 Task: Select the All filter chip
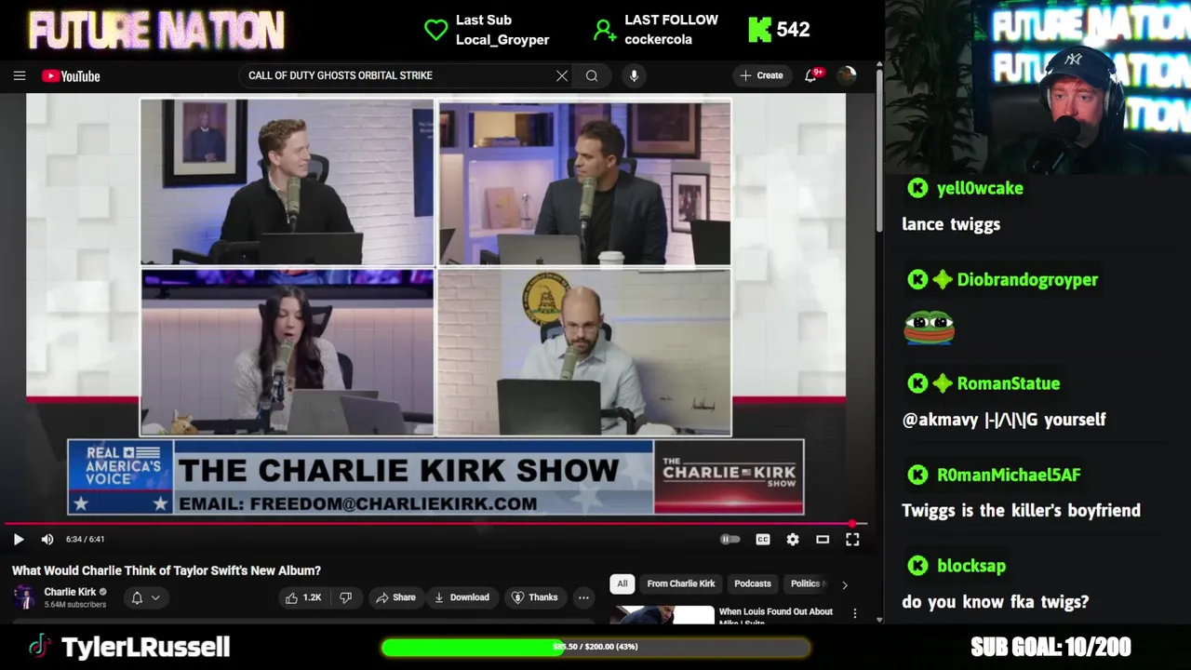coord(622,583)
